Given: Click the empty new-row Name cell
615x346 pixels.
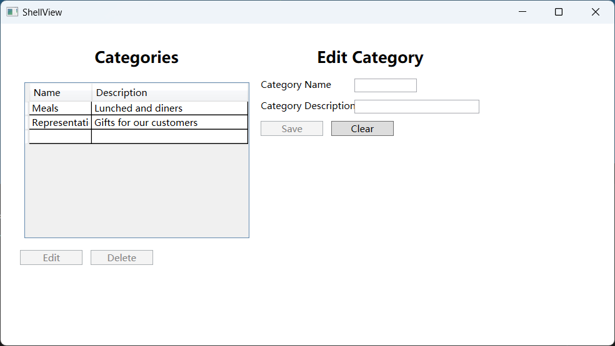Looking at the screenshot, I should (60, 137).
